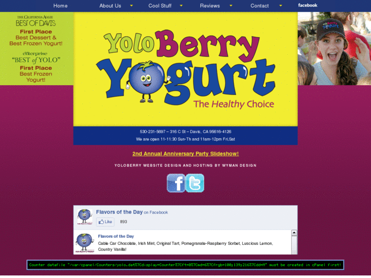Image resolution: width=371 pixels, height=278 pixels.
Task: Open the Cool Stuff menu
Action: coord(160,6)
